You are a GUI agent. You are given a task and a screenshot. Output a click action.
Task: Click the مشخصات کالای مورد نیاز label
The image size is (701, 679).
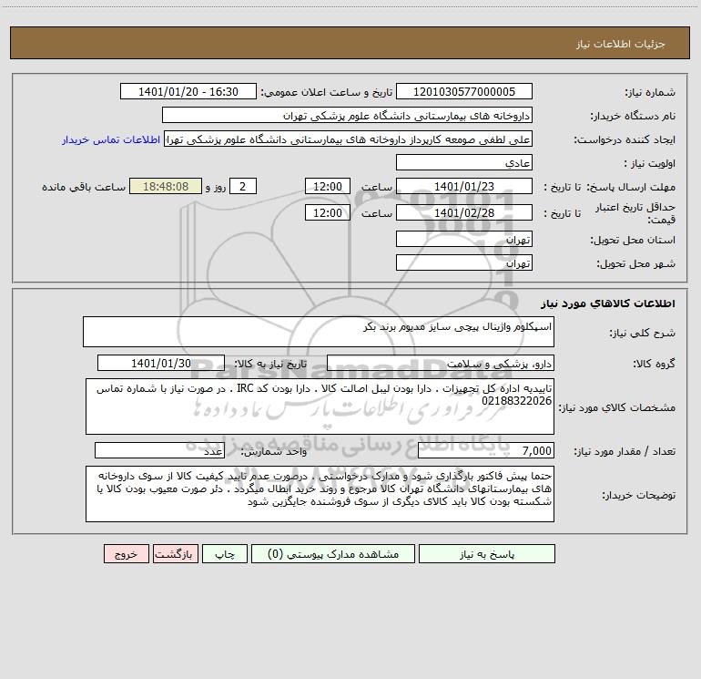[618, 407]
